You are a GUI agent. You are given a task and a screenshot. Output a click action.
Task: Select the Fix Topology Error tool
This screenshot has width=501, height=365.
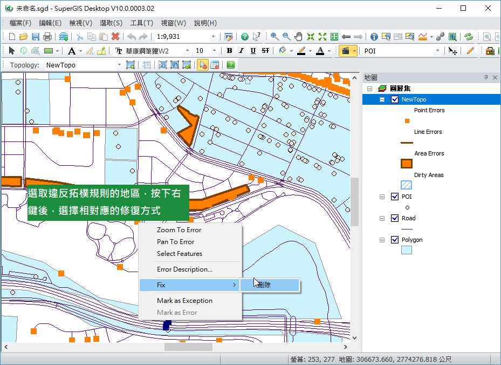(203, 65)
